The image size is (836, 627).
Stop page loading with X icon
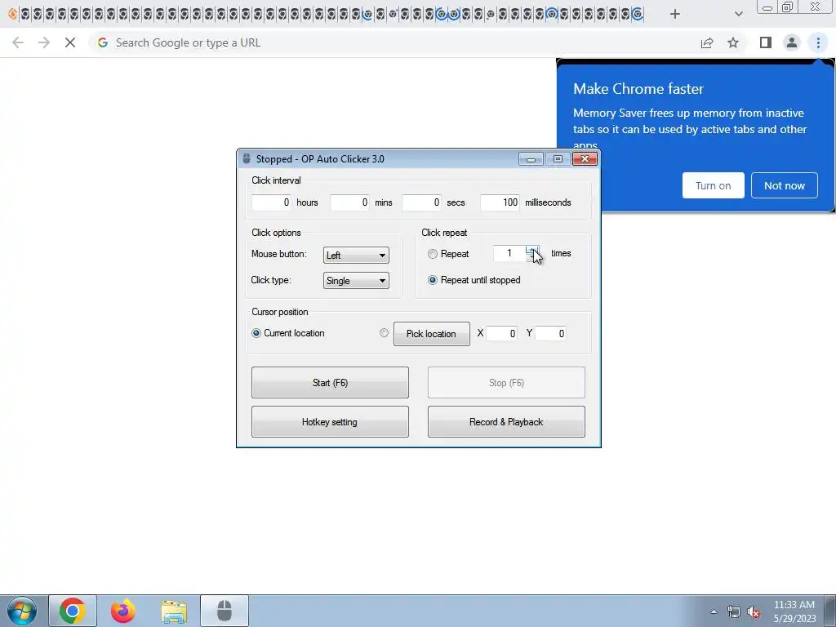pos(70,42)
